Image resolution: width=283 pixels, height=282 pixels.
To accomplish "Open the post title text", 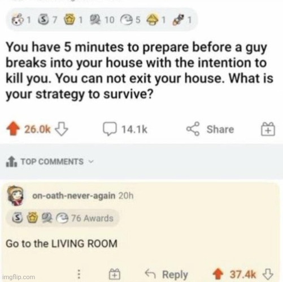I will (139, 70).
